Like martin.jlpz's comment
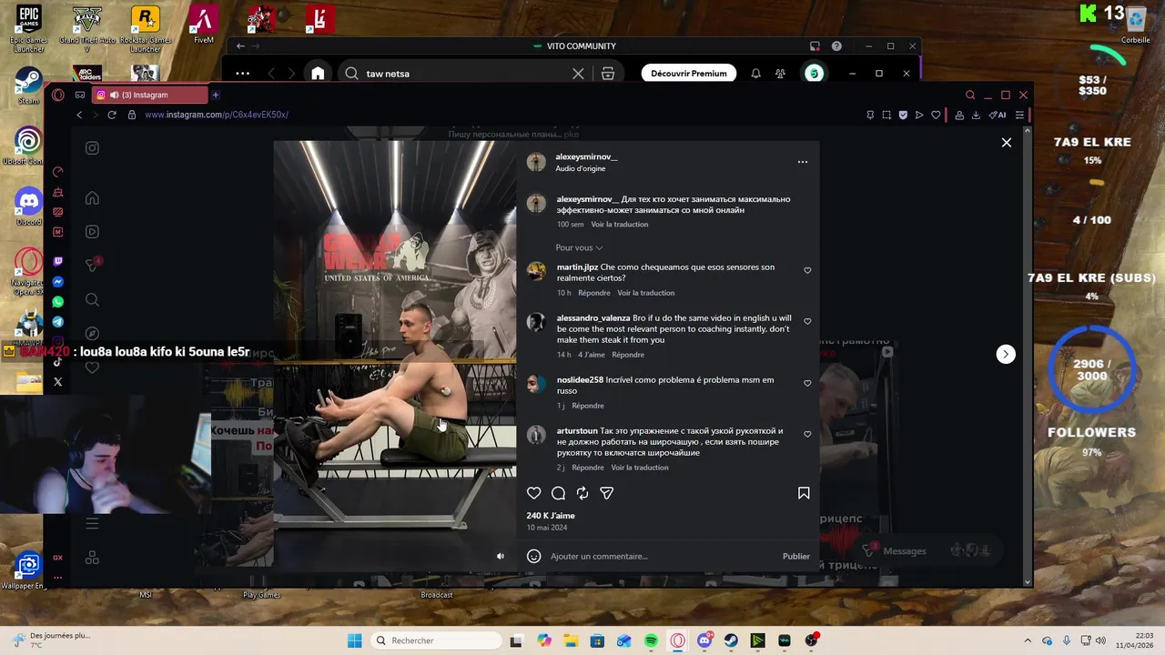Screen dimensions: 1165x655 [x=807, y=270]
